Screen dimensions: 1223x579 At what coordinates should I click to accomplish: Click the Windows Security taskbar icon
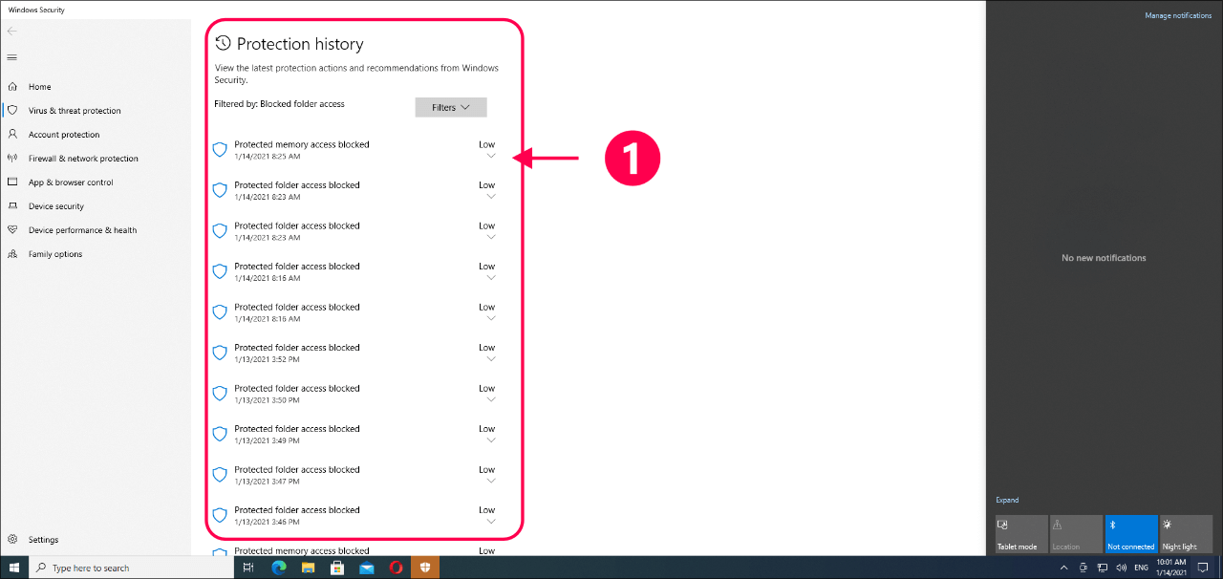click(x=425, y=568)
